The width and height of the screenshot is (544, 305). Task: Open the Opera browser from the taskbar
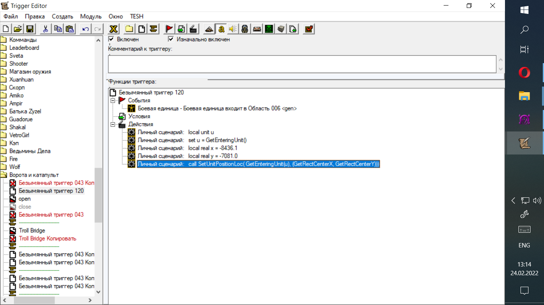click(x=524, y=73)
